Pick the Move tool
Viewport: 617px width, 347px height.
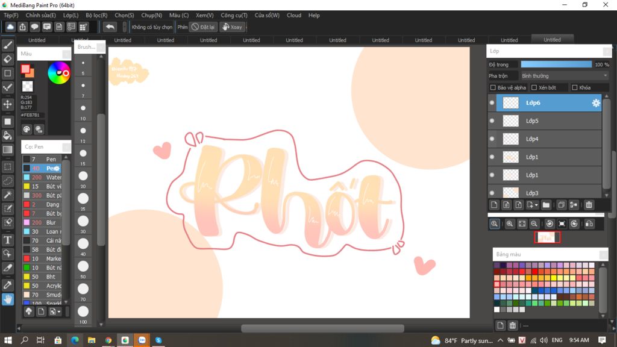(7, 104)
